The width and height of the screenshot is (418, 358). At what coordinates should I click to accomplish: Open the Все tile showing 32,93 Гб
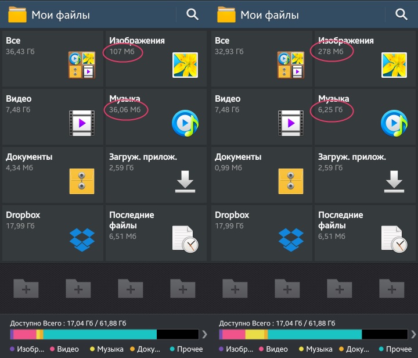(x=261, y=58)
